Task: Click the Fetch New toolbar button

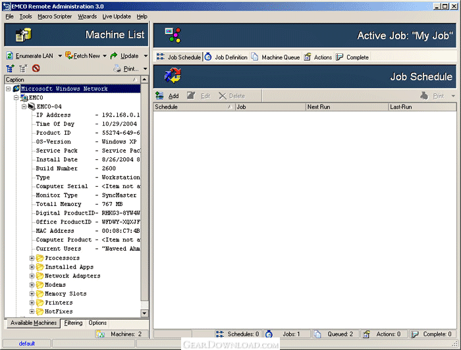Action: point(82,56)
